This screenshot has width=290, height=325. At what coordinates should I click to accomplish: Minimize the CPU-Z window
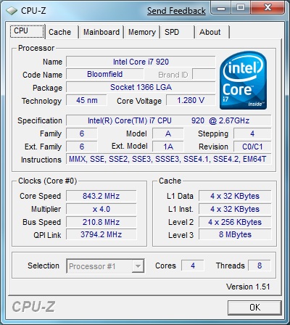click(221, 9)
